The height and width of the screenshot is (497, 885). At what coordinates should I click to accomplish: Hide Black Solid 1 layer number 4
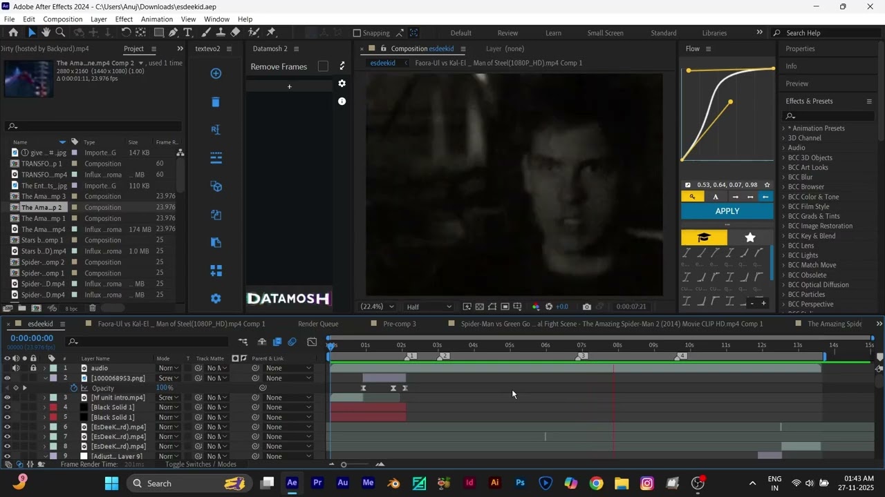[8, 407]
